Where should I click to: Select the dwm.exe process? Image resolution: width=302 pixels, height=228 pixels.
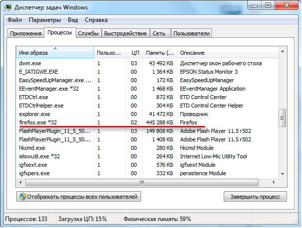point(148,63)
